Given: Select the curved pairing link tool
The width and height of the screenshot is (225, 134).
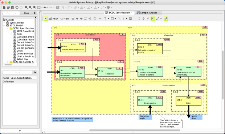Looking at the screenshot, I should coord(86,18).
